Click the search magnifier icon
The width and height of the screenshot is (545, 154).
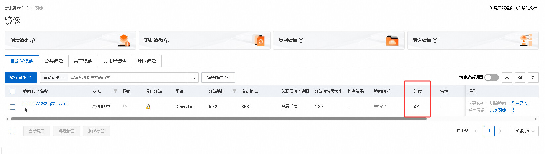tap(193, 77)
